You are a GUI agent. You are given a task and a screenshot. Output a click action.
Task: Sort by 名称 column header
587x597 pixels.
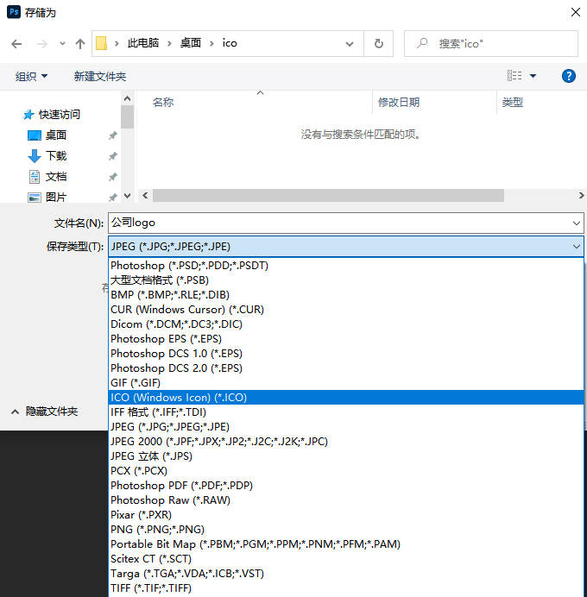point(163,102)
